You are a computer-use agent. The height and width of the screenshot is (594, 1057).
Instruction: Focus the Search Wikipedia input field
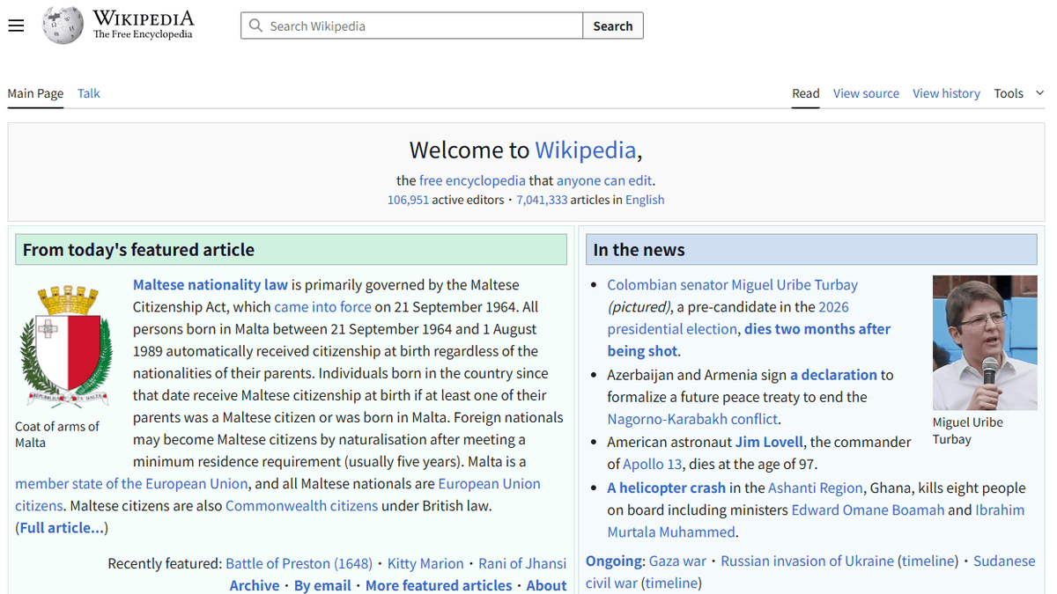411,26
